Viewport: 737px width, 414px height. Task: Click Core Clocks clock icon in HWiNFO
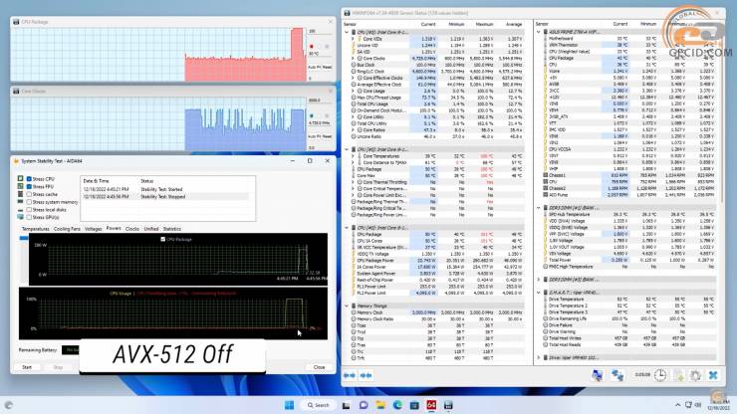pyautogui.click(x=360, y=59)
